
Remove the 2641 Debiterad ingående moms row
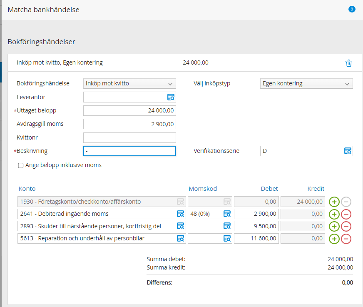346,214
